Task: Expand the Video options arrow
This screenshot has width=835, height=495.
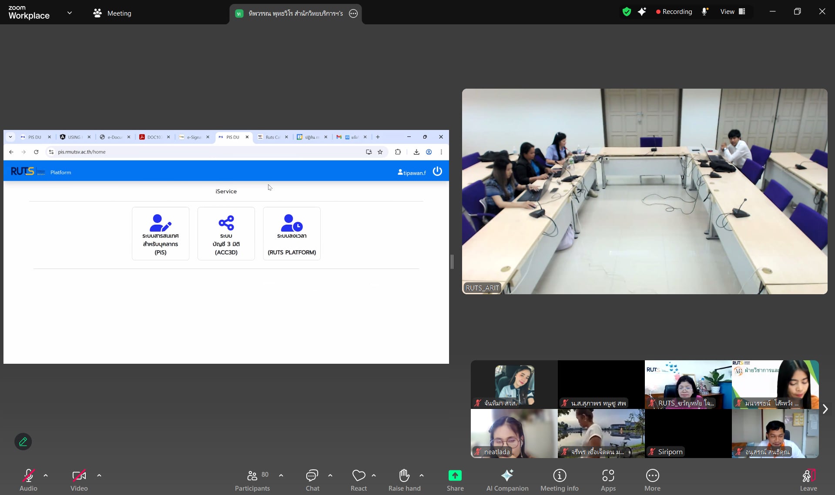Action: click(99, 475)
